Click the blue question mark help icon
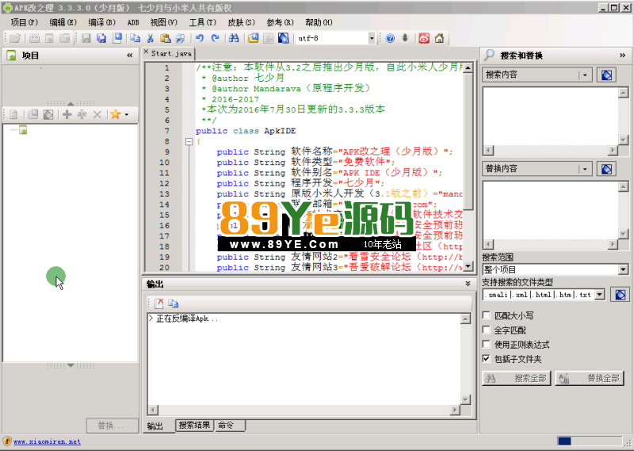634x451 pixels. pyautogui.click(x=390, y=38)
